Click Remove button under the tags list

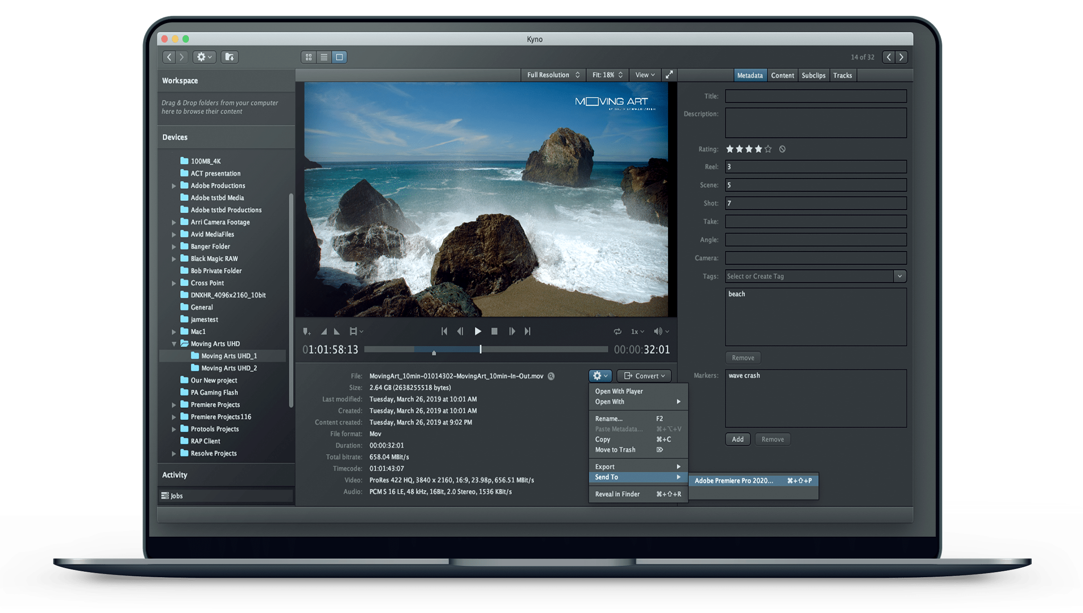tap(743, 358)
